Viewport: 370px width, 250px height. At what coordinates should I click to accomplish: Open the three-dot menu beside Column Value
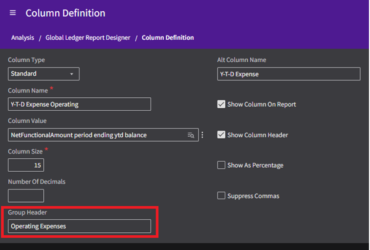coord(202,135)
